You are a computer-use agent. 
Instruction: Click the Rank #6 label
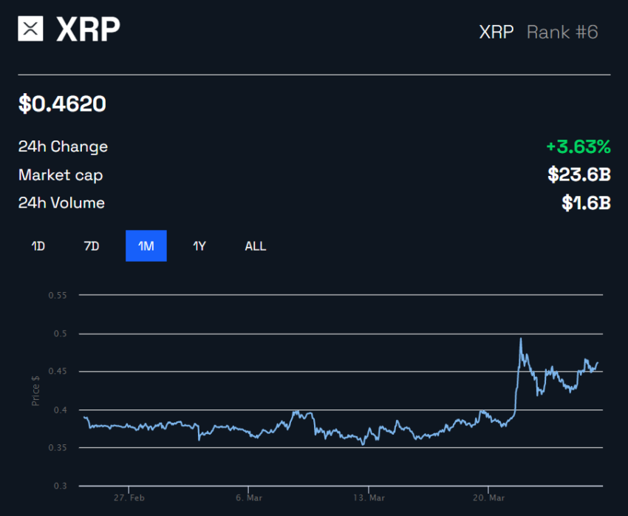click(562, 32)
